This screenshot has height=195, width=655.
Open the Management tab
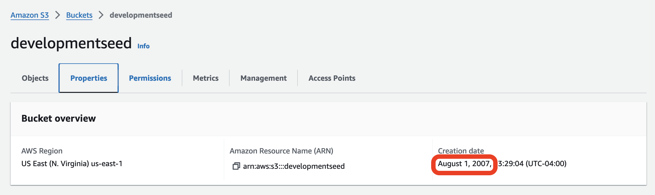click(264, 78)
